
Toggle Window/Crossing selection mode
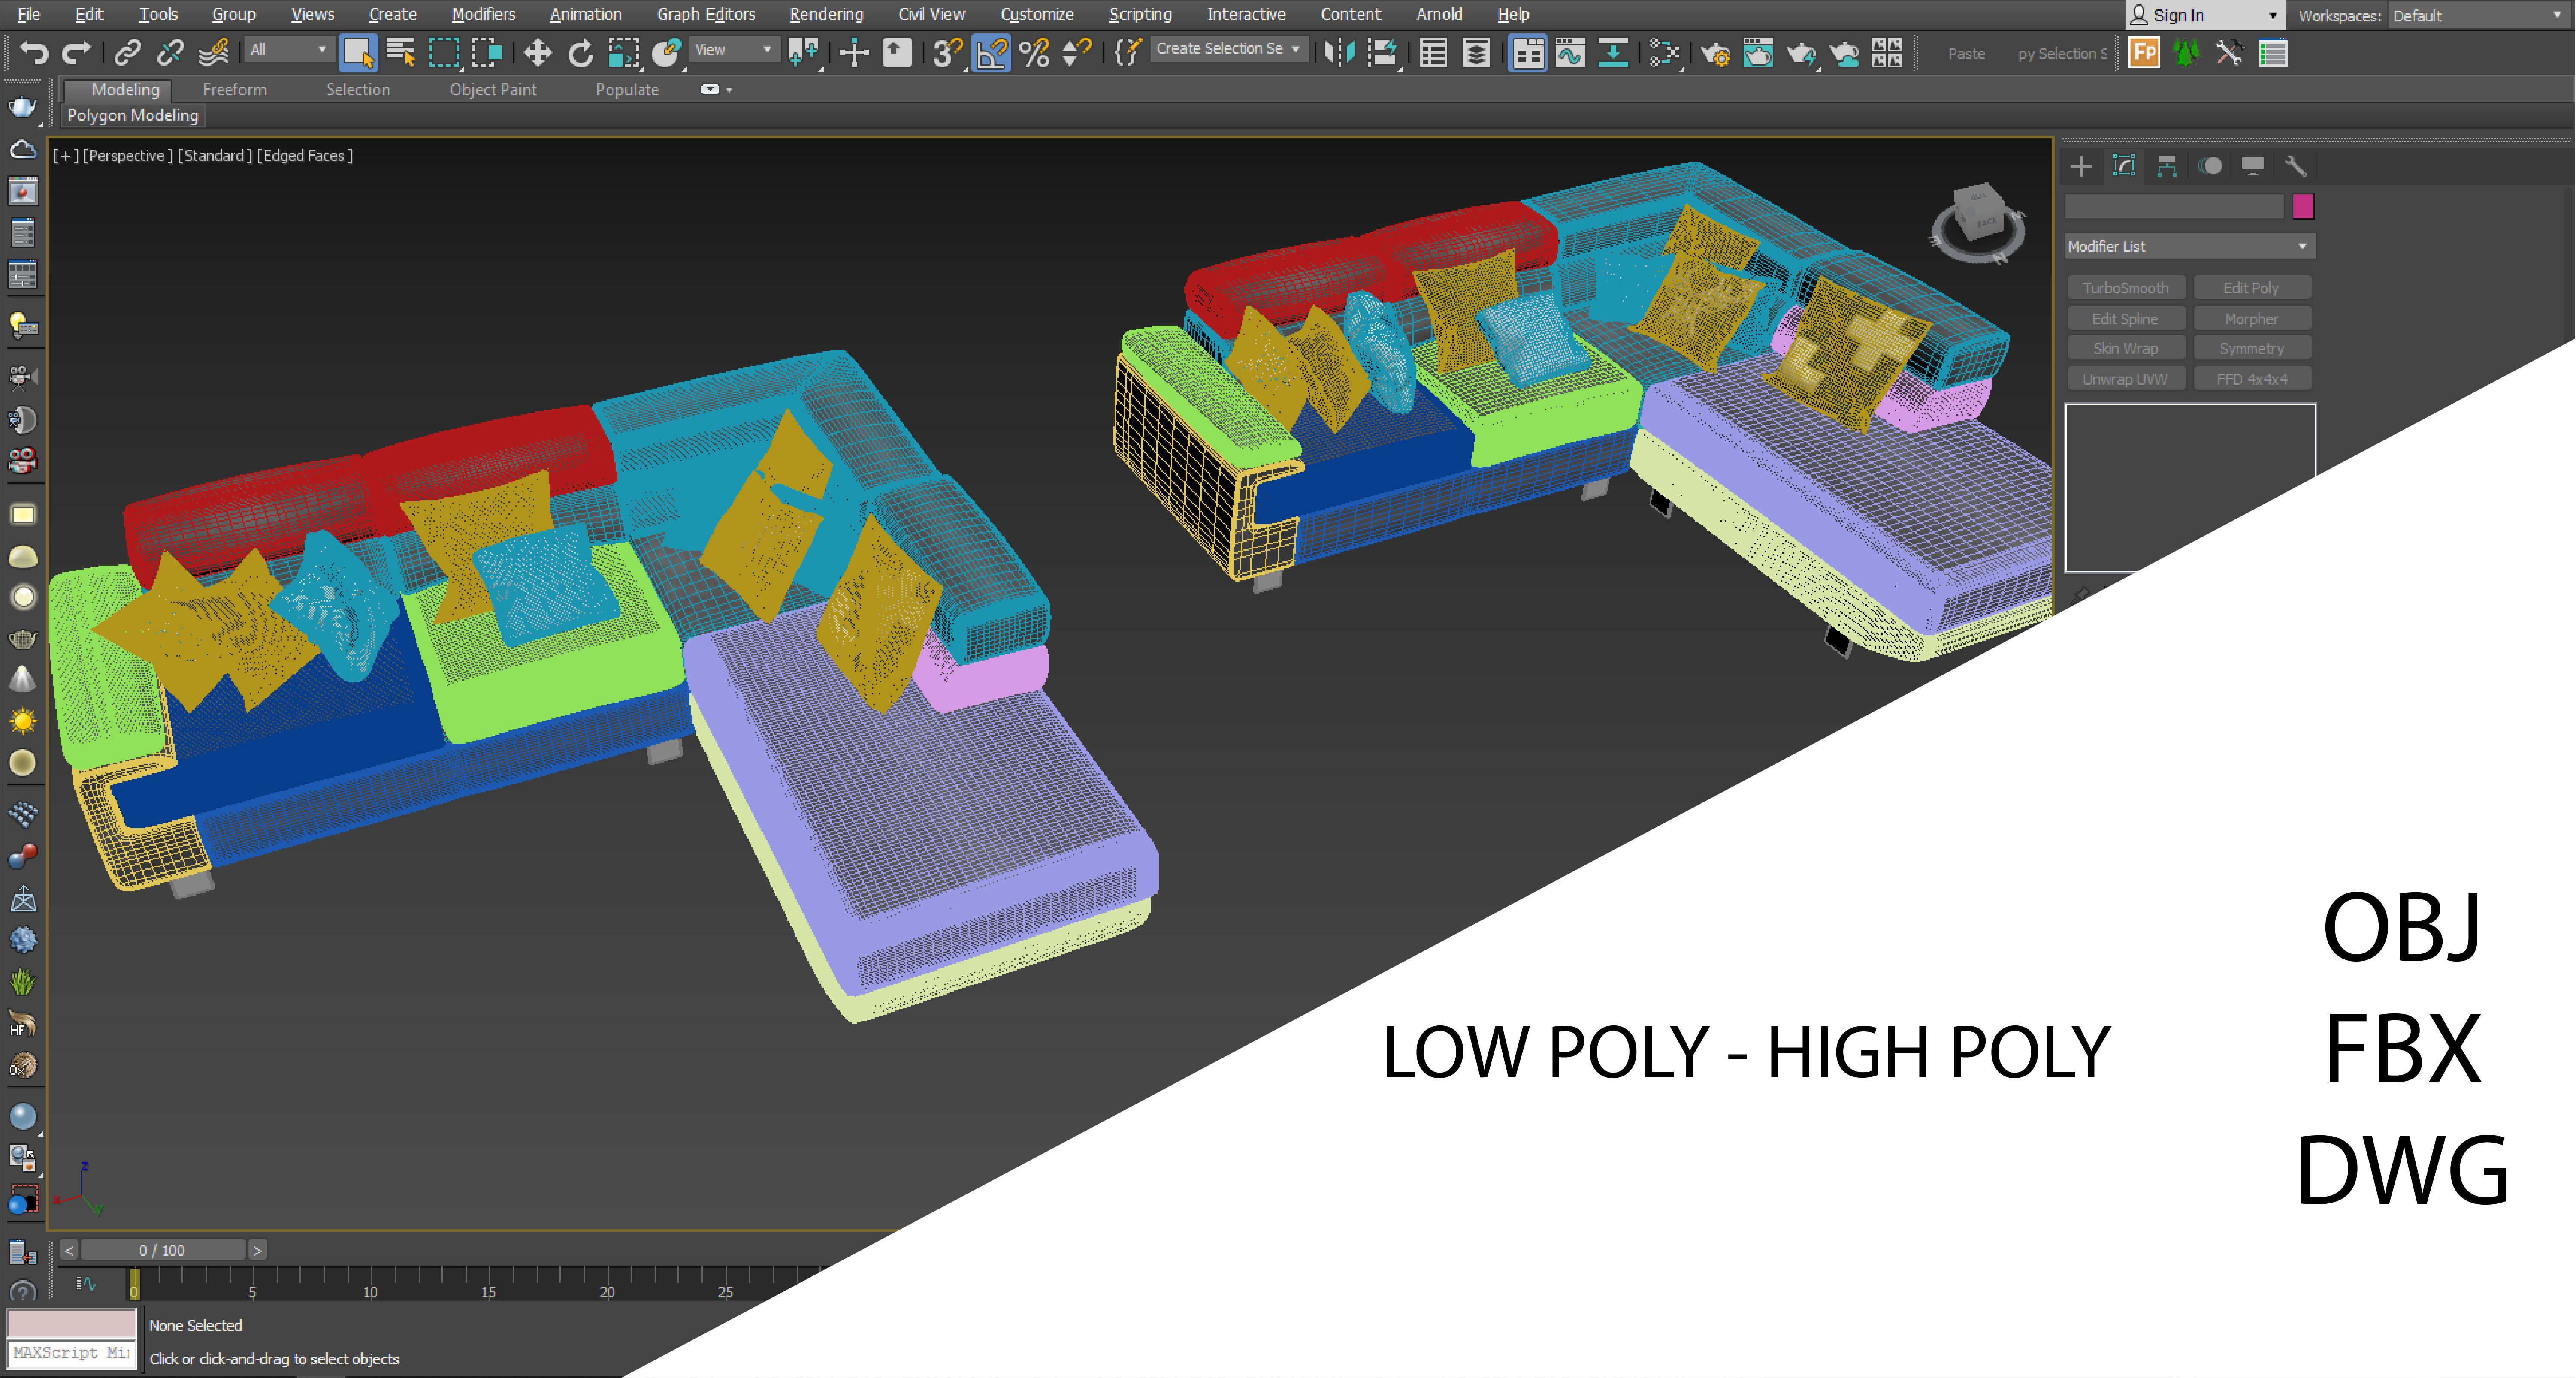(x=487, y=52)
